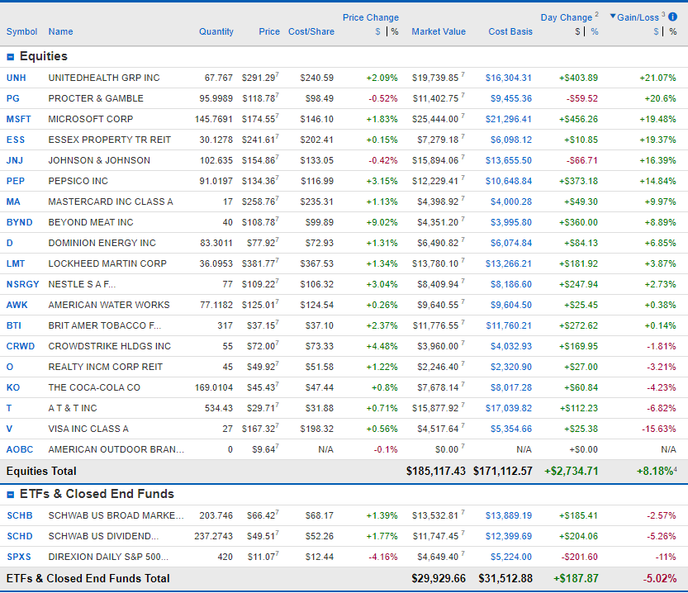Screen dimensions: 688x593
Task: Open the O symbol link for Realty Income
Action: click(x=10, y=367)
